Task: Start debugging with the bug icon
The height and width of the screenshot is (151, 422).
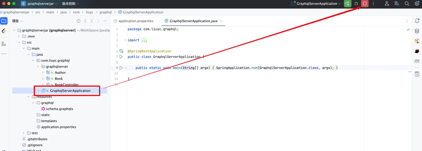Action: pyautogui.click(x=356, y=4)
